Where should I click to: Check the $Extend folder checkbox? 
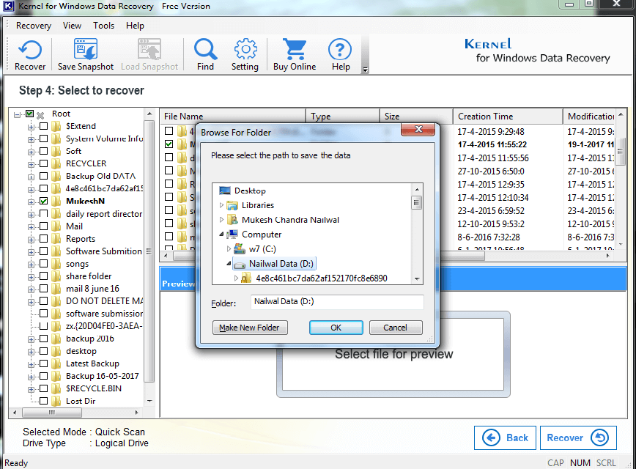tap(44, 126)
